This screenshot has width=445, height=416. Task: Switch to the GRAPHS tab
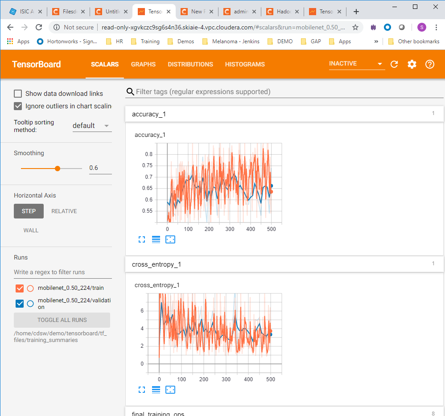(143, 64)
